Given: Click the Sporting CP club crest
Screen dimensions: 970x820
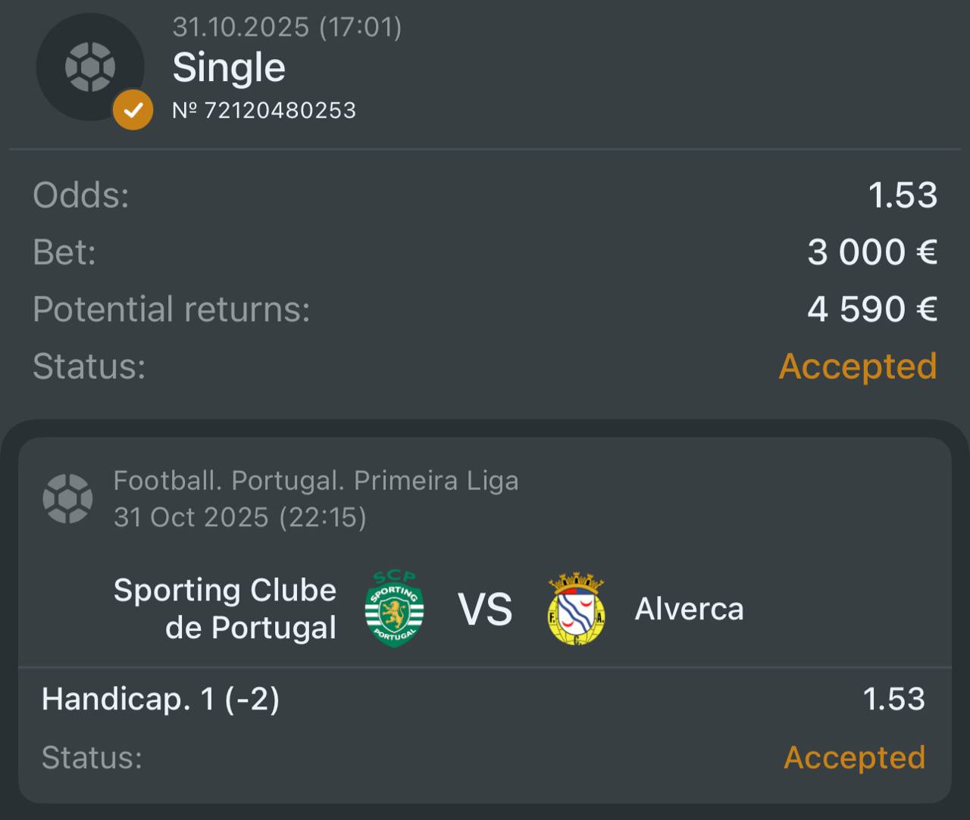Looking at the screenshot, I should click(394, 609).
